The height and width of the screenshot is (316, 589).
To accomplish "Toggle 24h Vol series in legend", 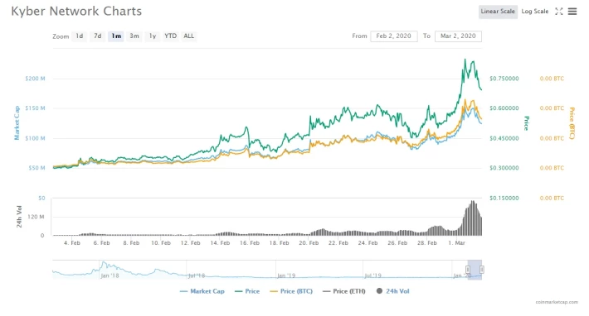I will point(393,291).
